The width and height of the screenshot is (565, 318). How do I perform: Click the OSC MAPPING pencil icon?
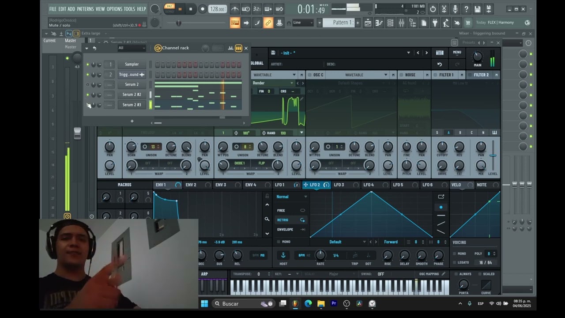(444, 274)
